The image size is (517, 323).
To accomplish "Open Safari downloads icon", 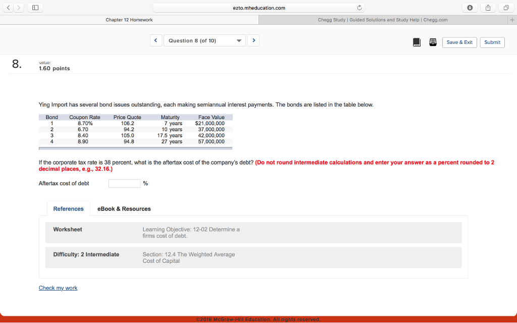I will tap(470, 8).
